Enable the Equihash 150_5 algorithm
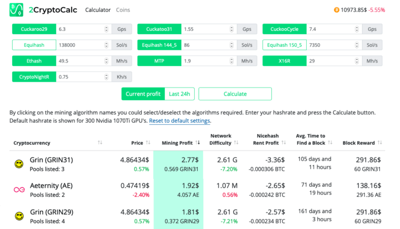 (x=284, y=45)
